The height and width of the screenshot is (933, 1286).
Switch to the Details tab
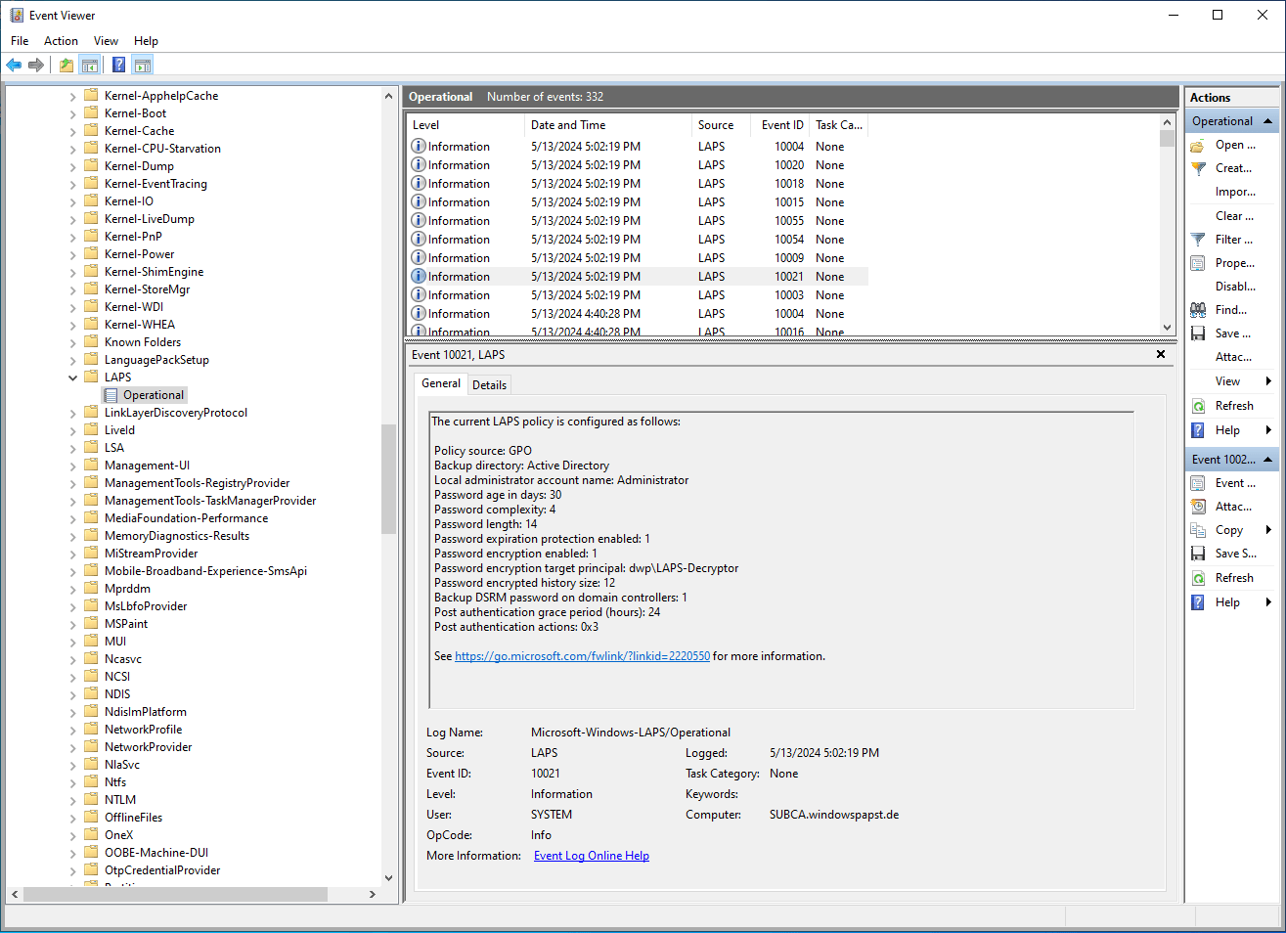(489, 385)
